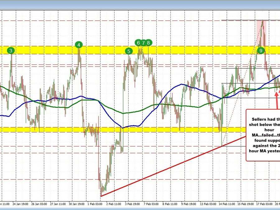Select green circle marker 6
The height and width of the screenshot is (210, 280).
click(x=138, y=43)
